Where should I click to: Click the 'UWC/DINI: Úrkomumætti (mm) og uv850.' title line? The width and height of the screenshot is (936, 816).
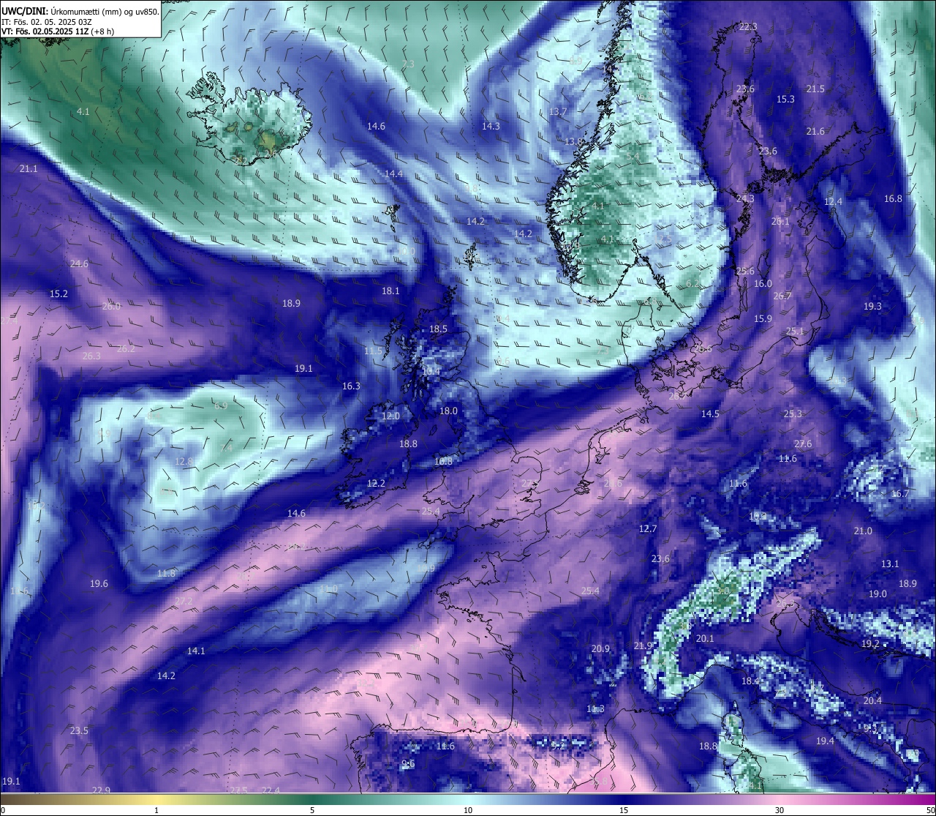tap(80, 12)
